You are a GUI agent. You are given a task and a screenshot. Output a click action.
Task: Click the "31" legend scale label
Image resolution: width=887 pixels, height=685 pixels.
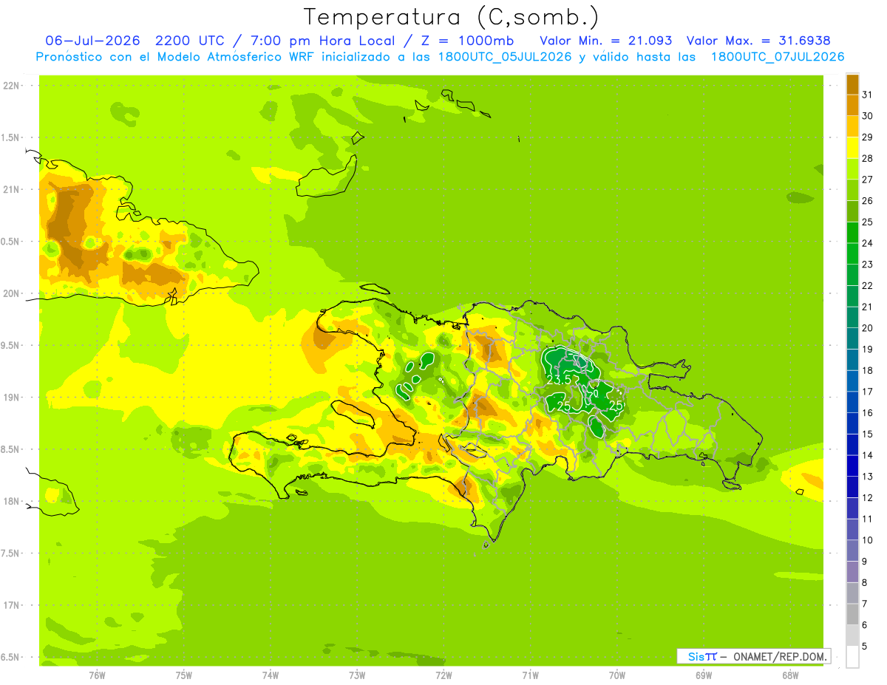click(868, 95)
